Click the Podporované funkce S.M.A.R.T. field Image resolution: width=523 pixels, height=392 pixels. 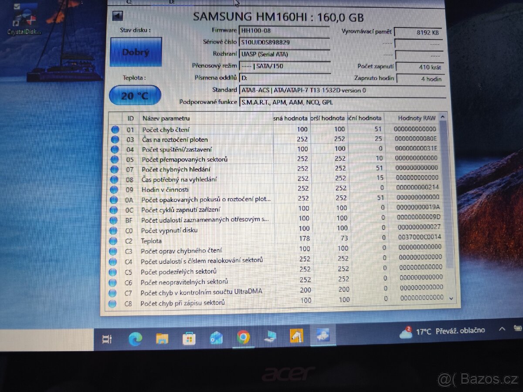[x=342, y=102]
